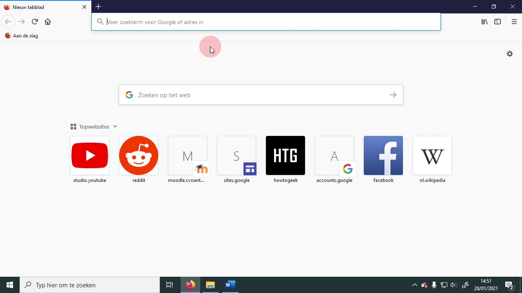This screenshot has height=293, width=522.
Task: Restore down the Firefox window
Action: [494, 7]
